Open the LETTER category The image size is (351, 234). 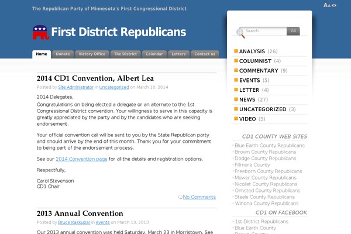(249, 90)
